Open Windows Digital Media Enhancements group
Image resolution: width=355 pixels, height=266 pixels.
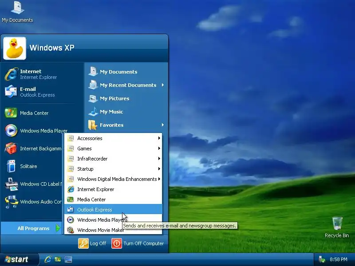point(113,179)
